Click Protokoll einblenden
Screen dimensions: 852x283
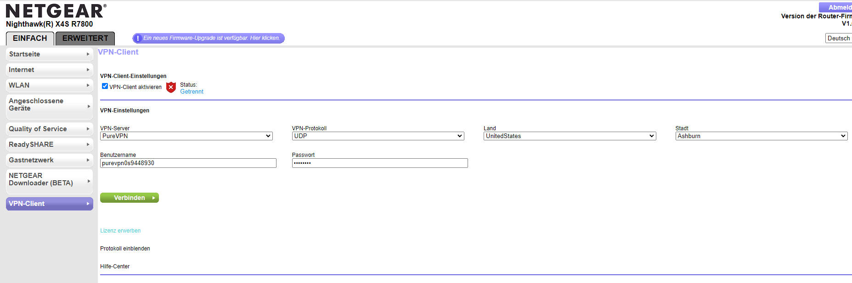125,249
